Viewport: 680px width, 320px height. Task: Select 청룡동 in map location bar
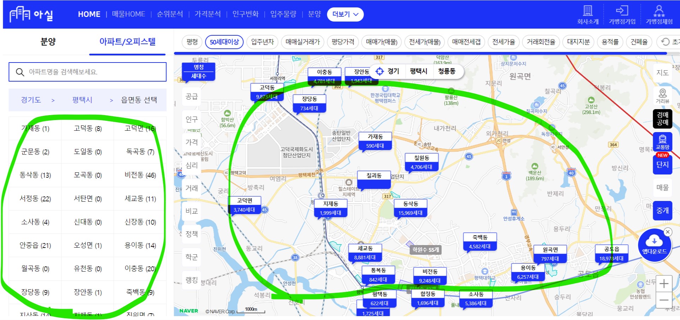(x=447, y=71)
